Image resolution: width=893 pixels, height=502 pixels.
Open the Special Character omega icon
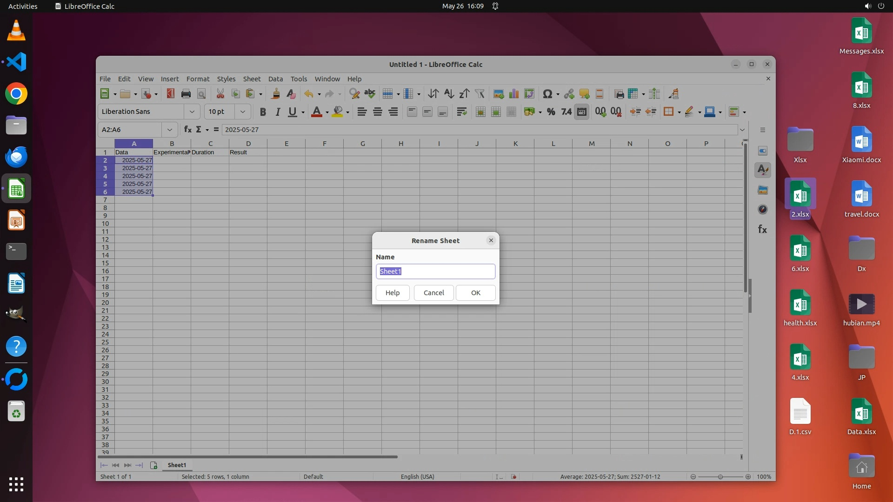pos(547,94)
